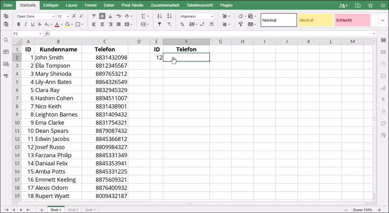
Task: Open the F2 name box dropdown
Action: coord(40,34)
